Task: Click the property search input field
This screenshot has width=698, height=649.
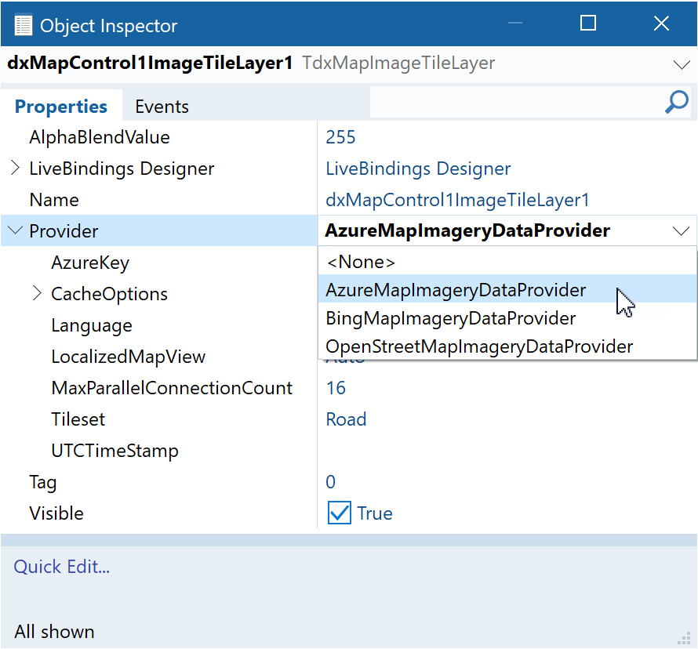Action: (x=516, y=103)
